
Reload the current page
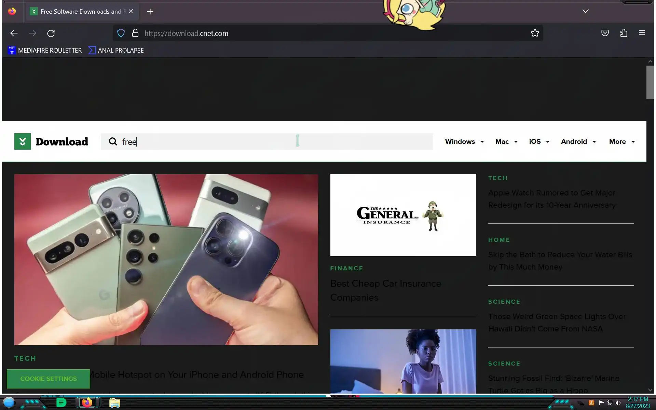pyautogui.click(x=51, y=33)
